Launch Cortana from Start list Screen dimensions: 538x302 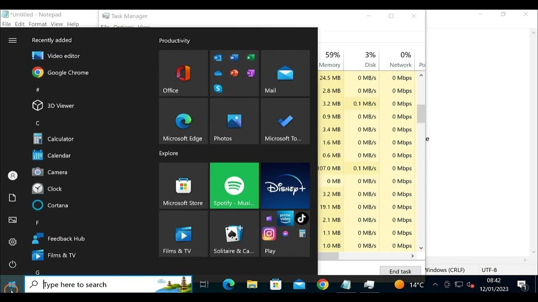point(50,205)
